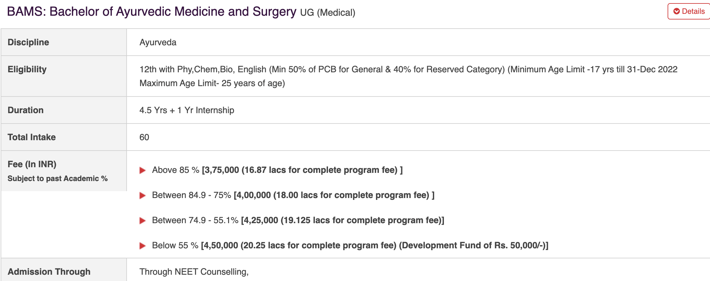Select the Eligibility row label
Viewport: 710px width, 281px height.
[27, 69]
